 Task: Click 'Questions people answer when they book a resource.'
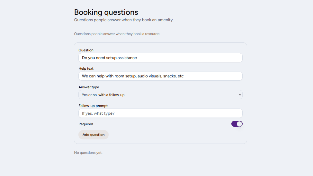tap(117, 34)
